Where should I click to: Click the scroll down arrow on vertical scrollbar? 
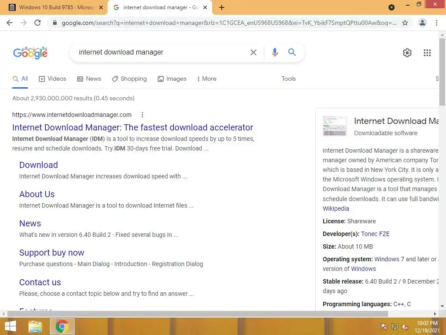(442, 307)
